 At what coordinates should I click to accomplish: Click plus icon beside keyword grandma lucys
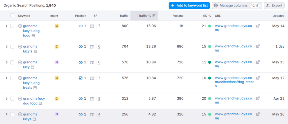tap(20, 114)
